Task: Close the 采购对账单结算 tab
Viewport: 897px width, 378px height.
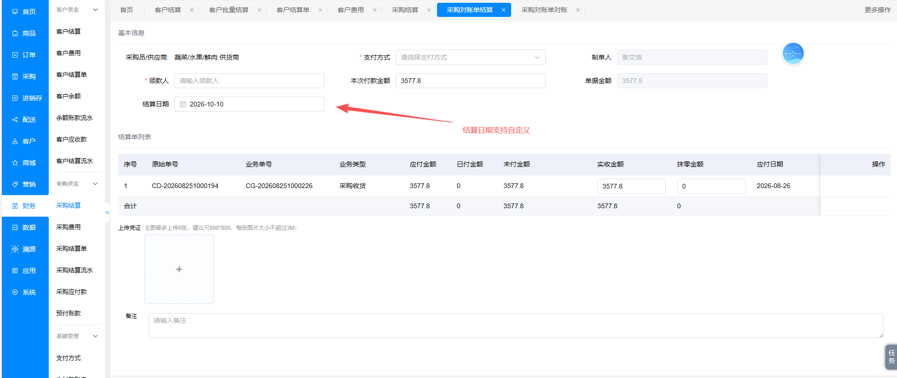Action: (x=503, y=10)
